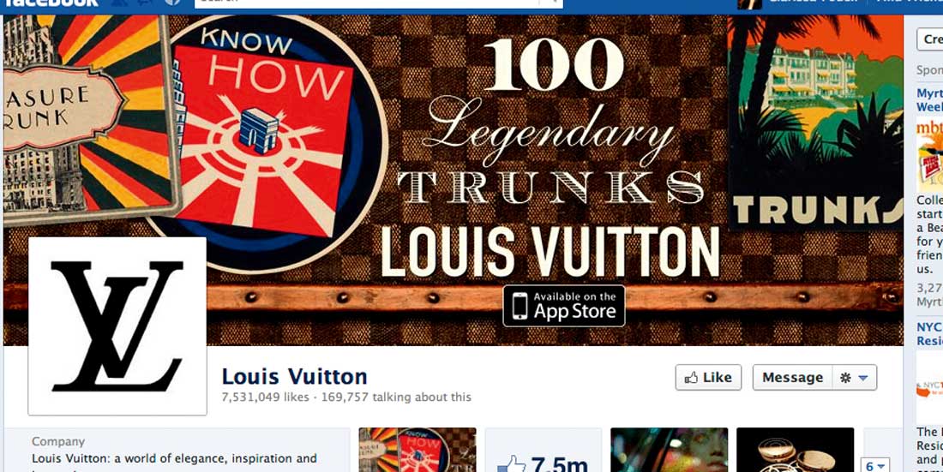
Task: Open the cover photos thumbnail tile
Action: pos(417,450)
